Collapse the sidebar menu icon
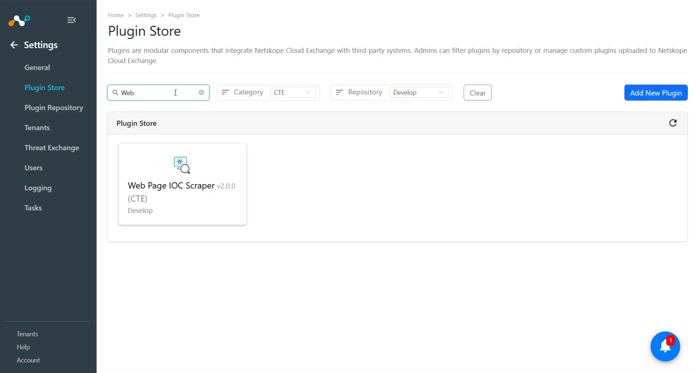This screenshot has height=373, width=698. click(x=72, y=20)
